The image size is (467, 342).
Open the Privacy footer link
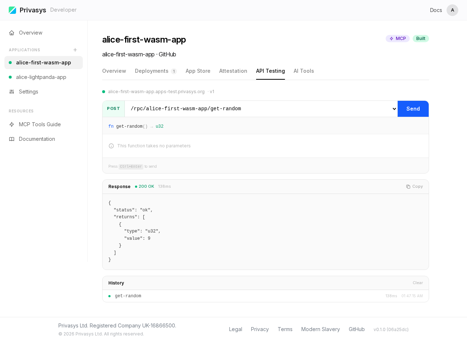[259, 329]
